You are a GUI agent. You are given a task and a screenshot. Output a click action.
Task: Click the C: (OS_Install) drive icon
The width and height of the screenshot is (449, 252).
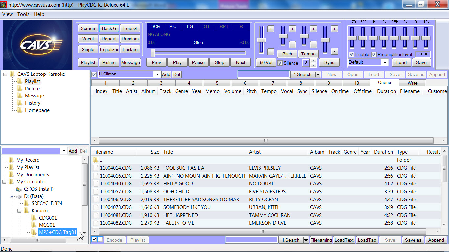19,189
